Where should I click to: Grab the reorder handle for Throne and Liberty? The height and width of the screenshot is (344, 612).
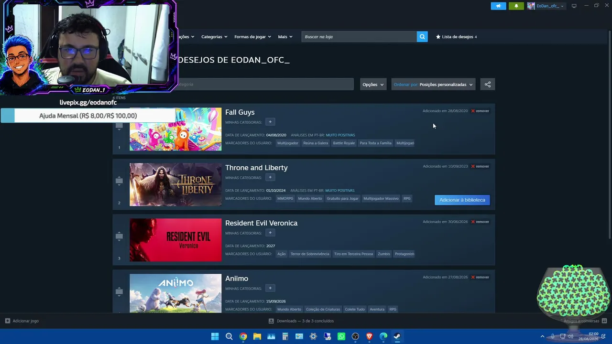119,181
